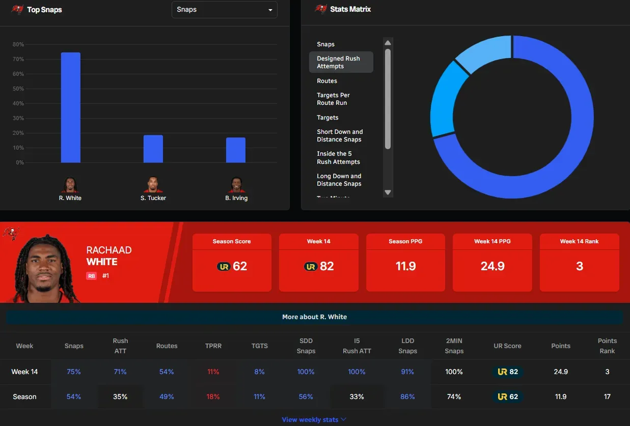This screenshot has width=630, height=426.
Task: Select Snaps in the Stats Matrix list
Action: tap(326, 44)
